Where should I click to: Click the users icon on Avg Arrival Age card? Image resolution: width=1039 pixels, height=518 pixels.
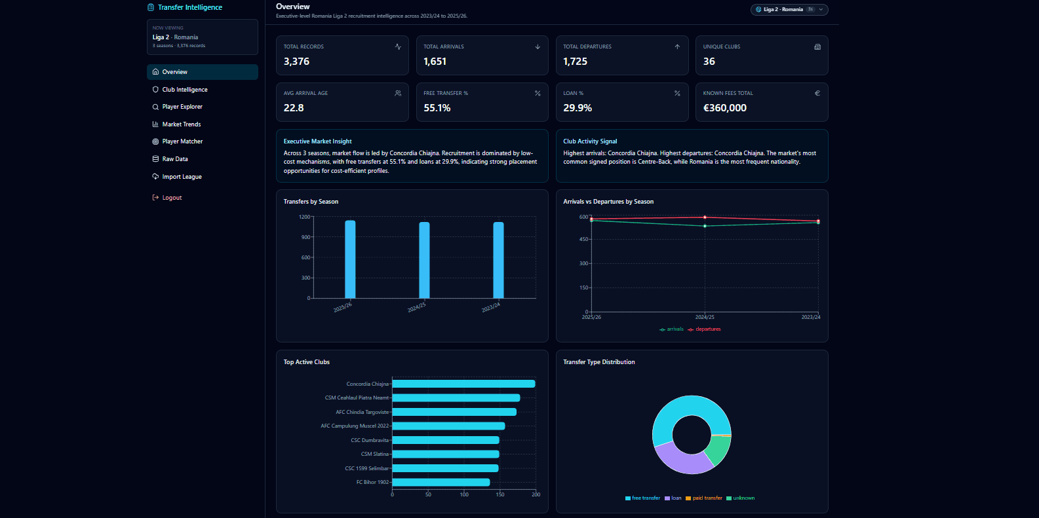[x=398, y=93]
